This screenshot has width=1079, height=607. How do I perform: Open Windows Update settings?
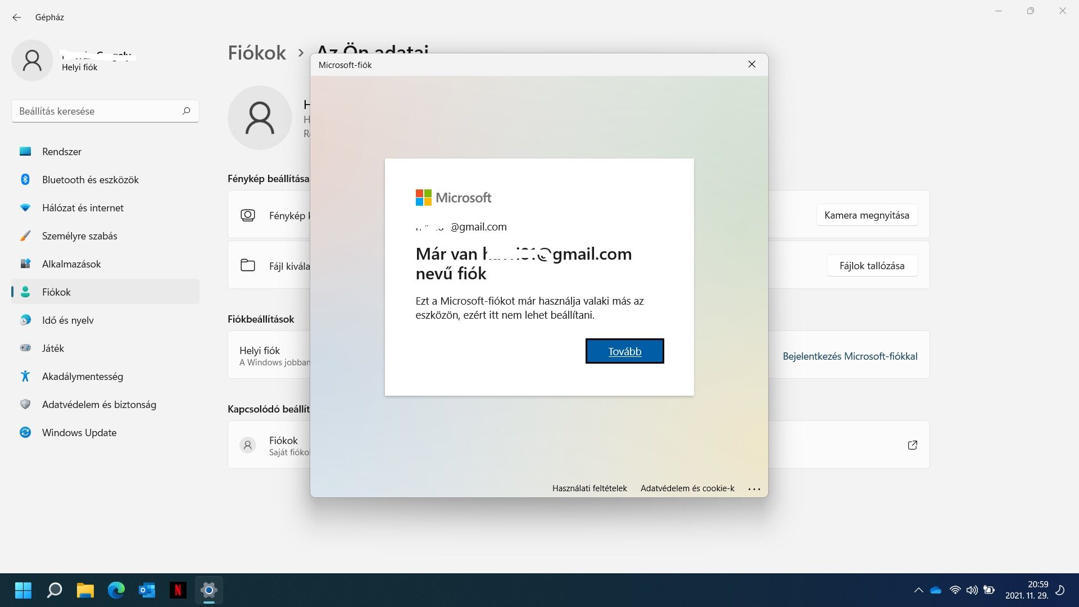pos(105,433)
